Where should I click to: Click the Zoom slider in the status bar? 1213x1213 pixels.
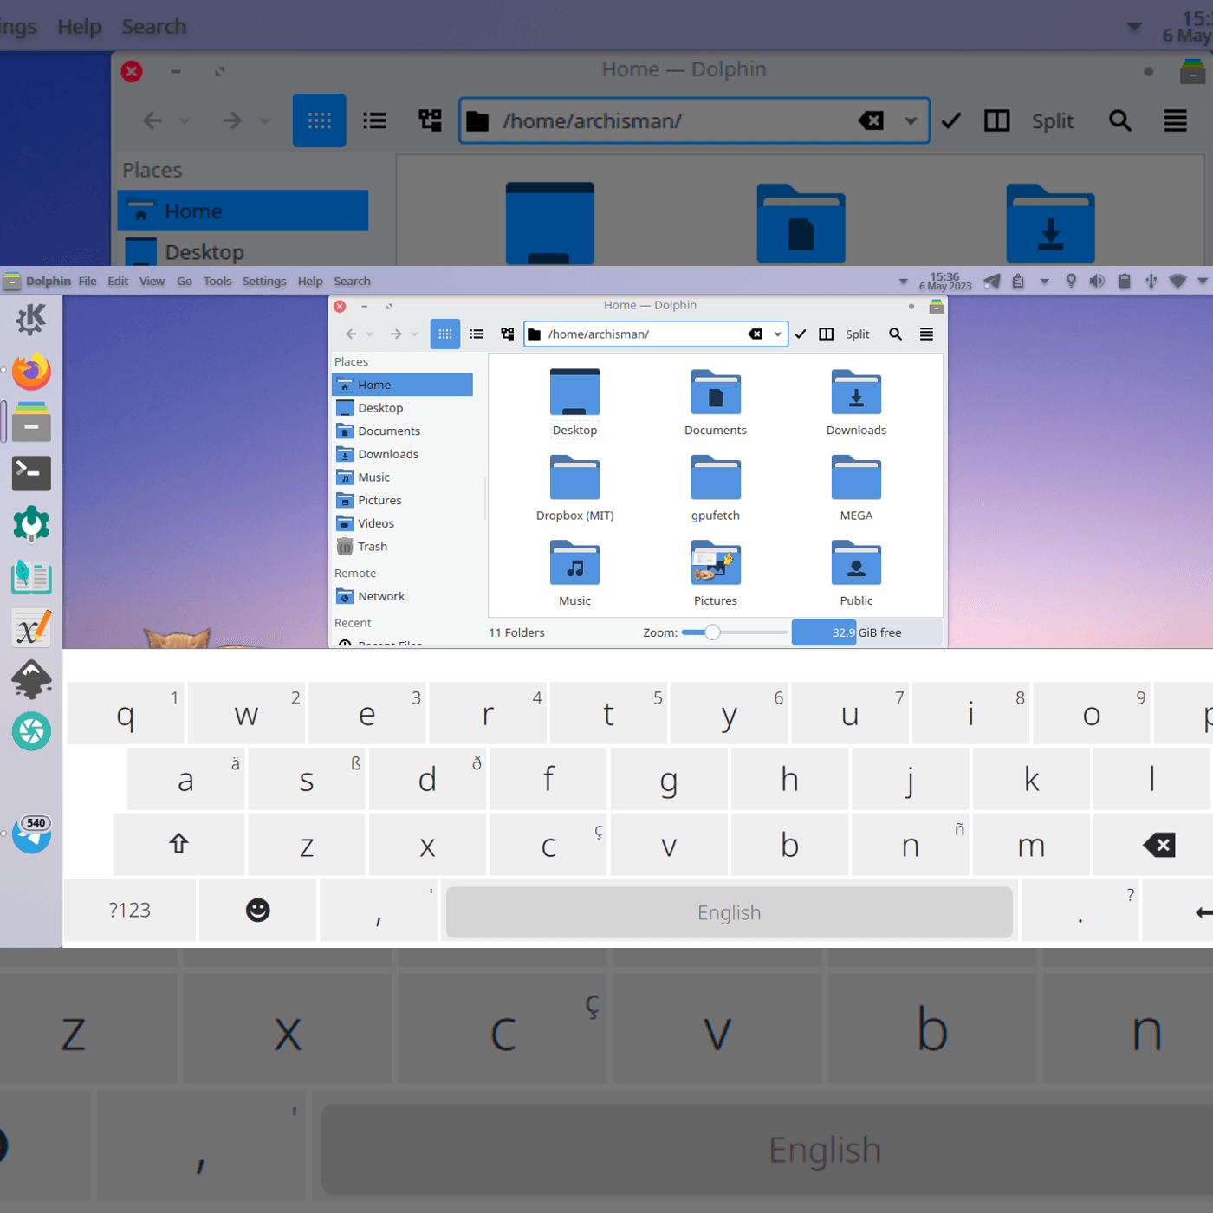[x=735, y=632]
